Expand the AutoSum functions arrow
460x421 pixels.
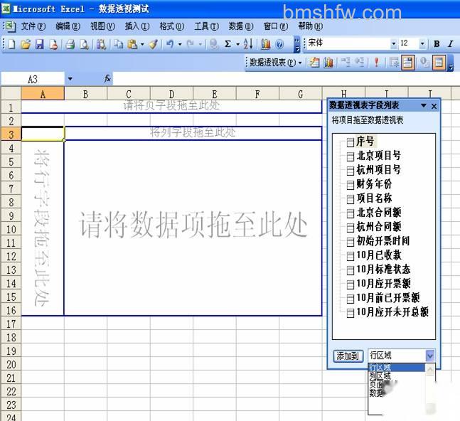[238, 45]
